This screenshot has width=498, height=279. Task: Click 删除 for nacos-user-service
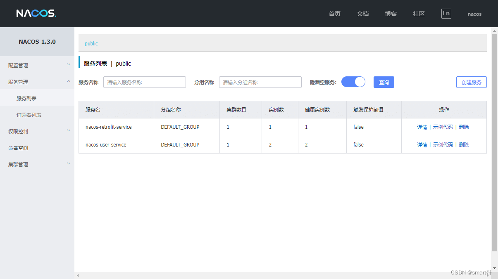[464, 145]
